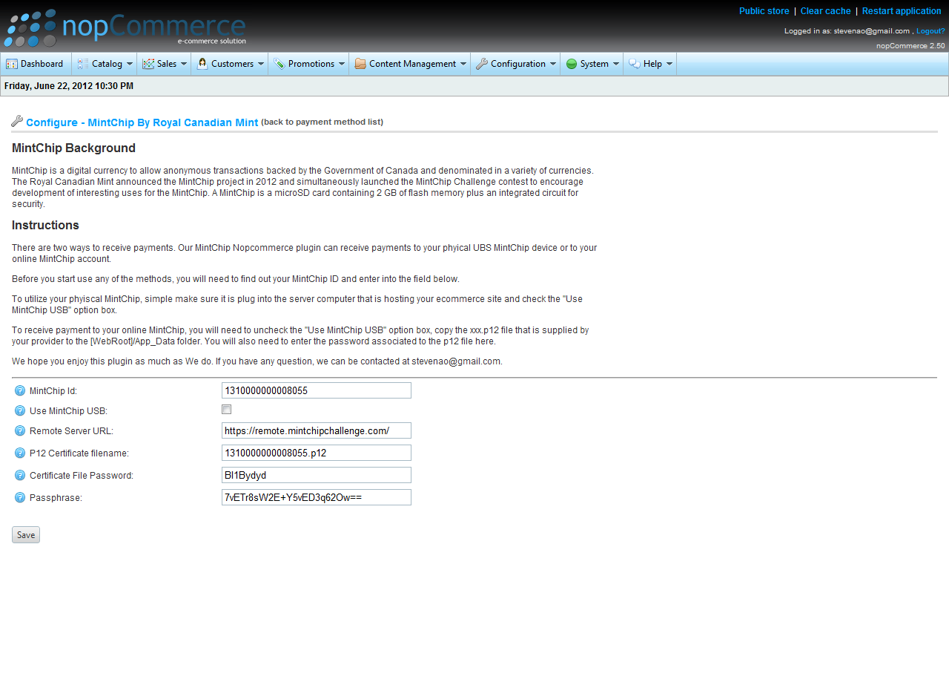Log out using the Logout link
Viewport: 949px width, 685px height.
(x=930, y=31)
